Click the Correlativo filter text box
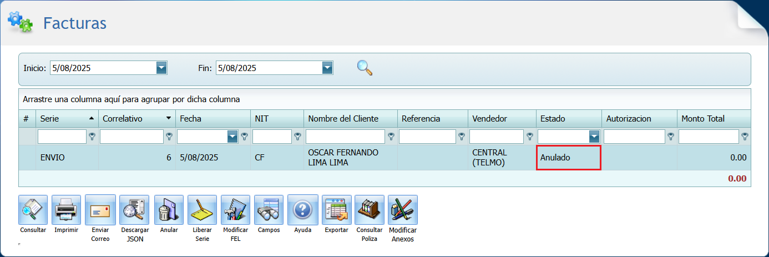Viewport: 769px width, 257px height. point(132,137)
